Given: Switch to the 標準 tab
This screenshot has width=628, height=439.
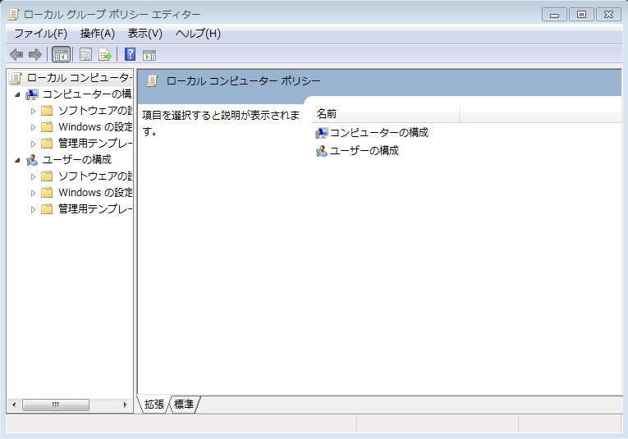Looking at the screenshot, I should tap(184, 405).
